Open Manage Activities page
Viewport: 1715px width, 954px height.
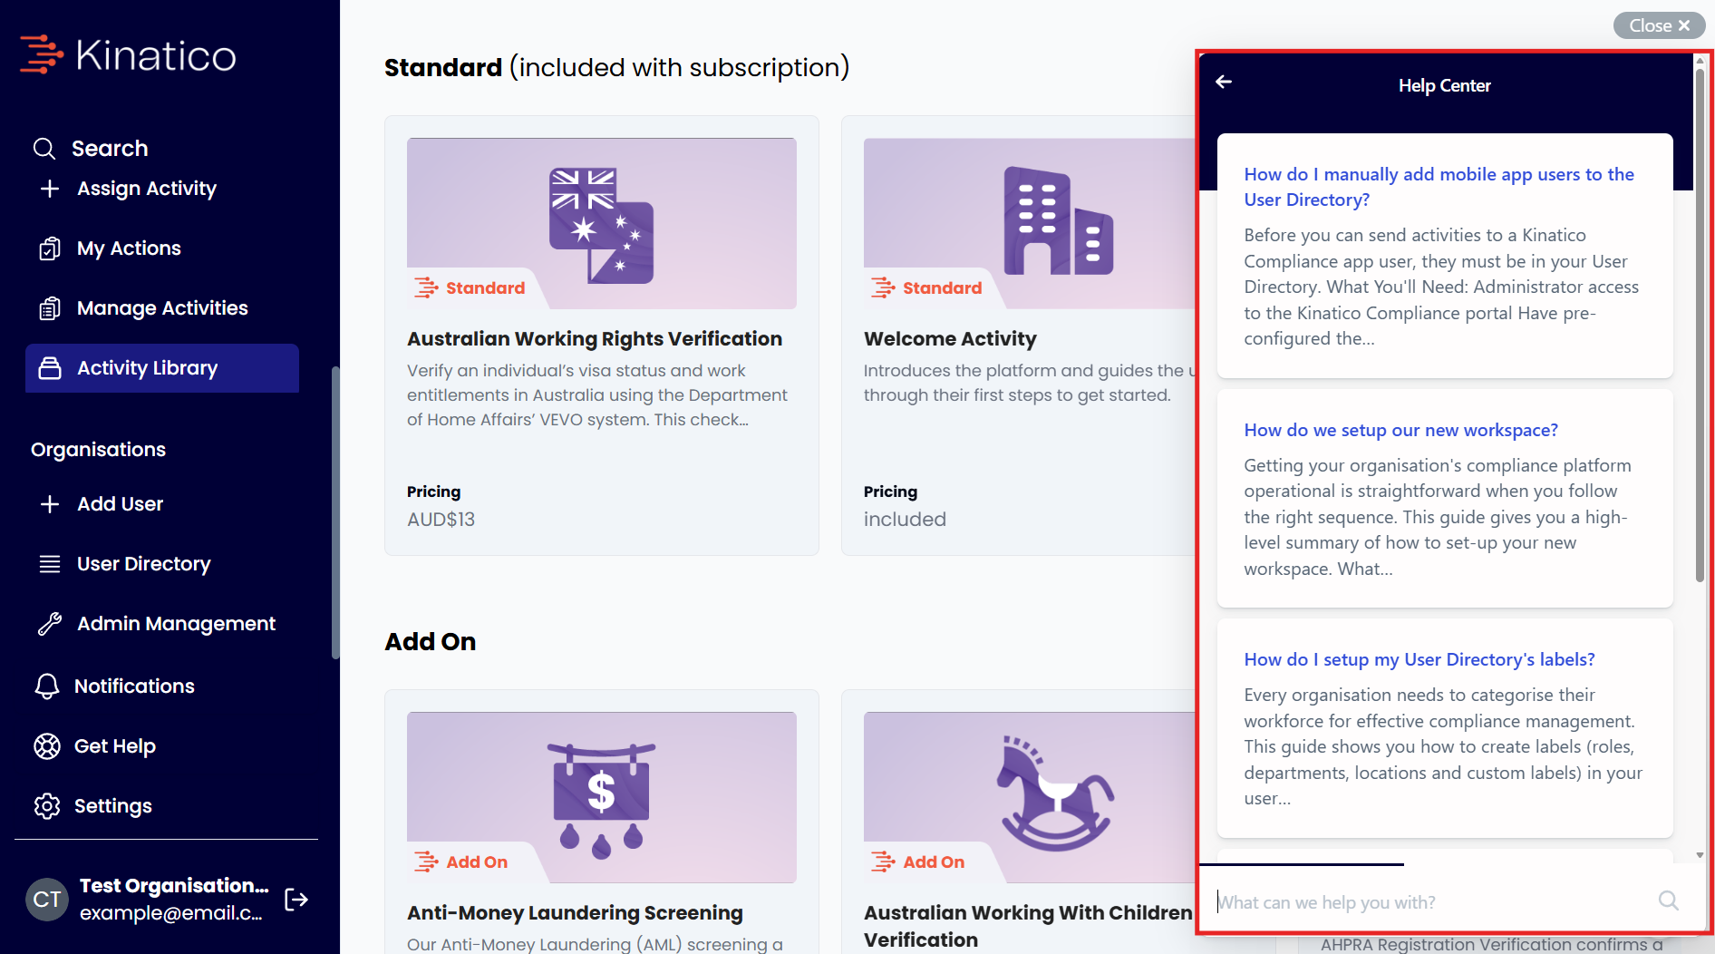(162, 308)
